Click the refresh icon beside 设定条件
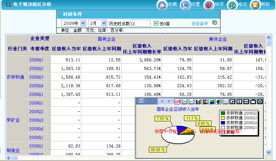 click(x=214, y=23)
